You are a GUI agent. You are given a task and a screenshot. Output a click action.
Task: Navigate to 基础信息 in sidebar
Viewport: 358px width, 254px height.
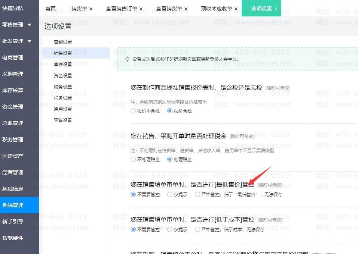pos(13,189)
